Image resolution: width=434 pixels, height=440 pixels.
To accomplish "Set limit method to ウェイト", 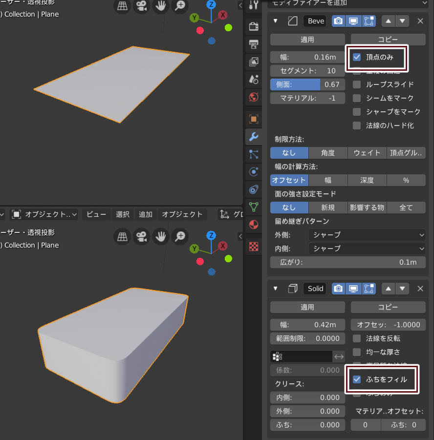I will click(367, 153).
